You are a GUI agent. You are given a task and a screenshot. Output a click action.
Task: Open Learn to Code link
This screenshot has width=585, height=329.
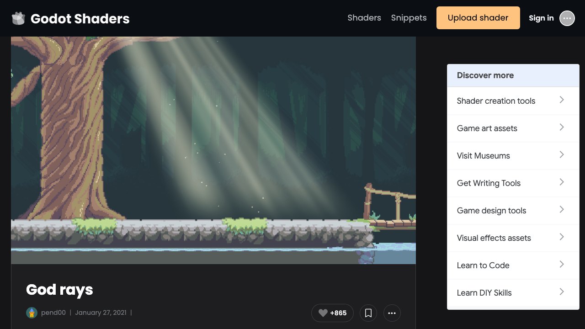click(483, 265)
